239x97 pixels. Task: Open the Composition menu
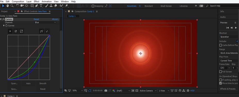(x=18, y=2)
